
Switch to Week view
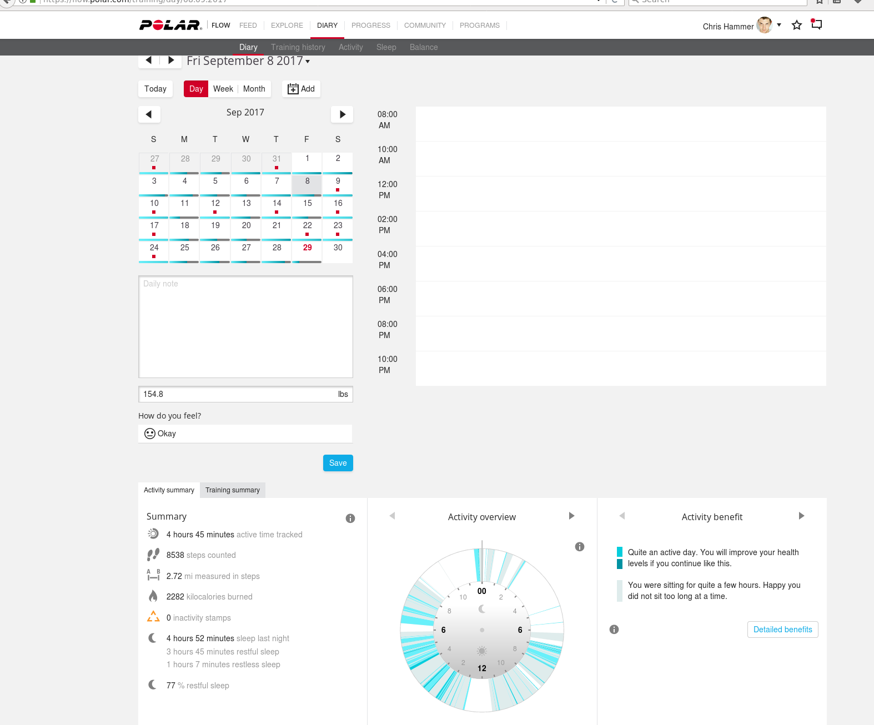223,89
